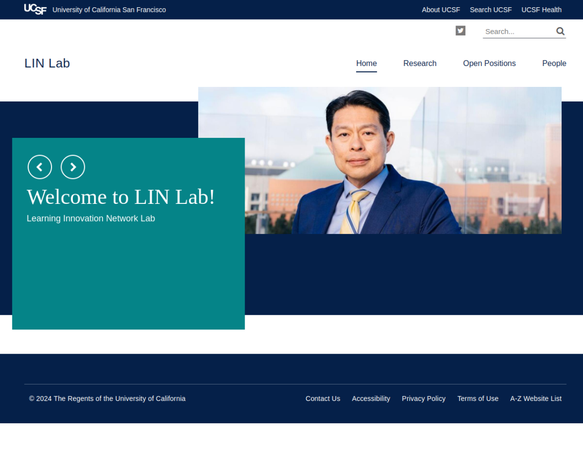Open the Privacy Policy footer link
Viewport: 583px width, 466px height.
424,399
